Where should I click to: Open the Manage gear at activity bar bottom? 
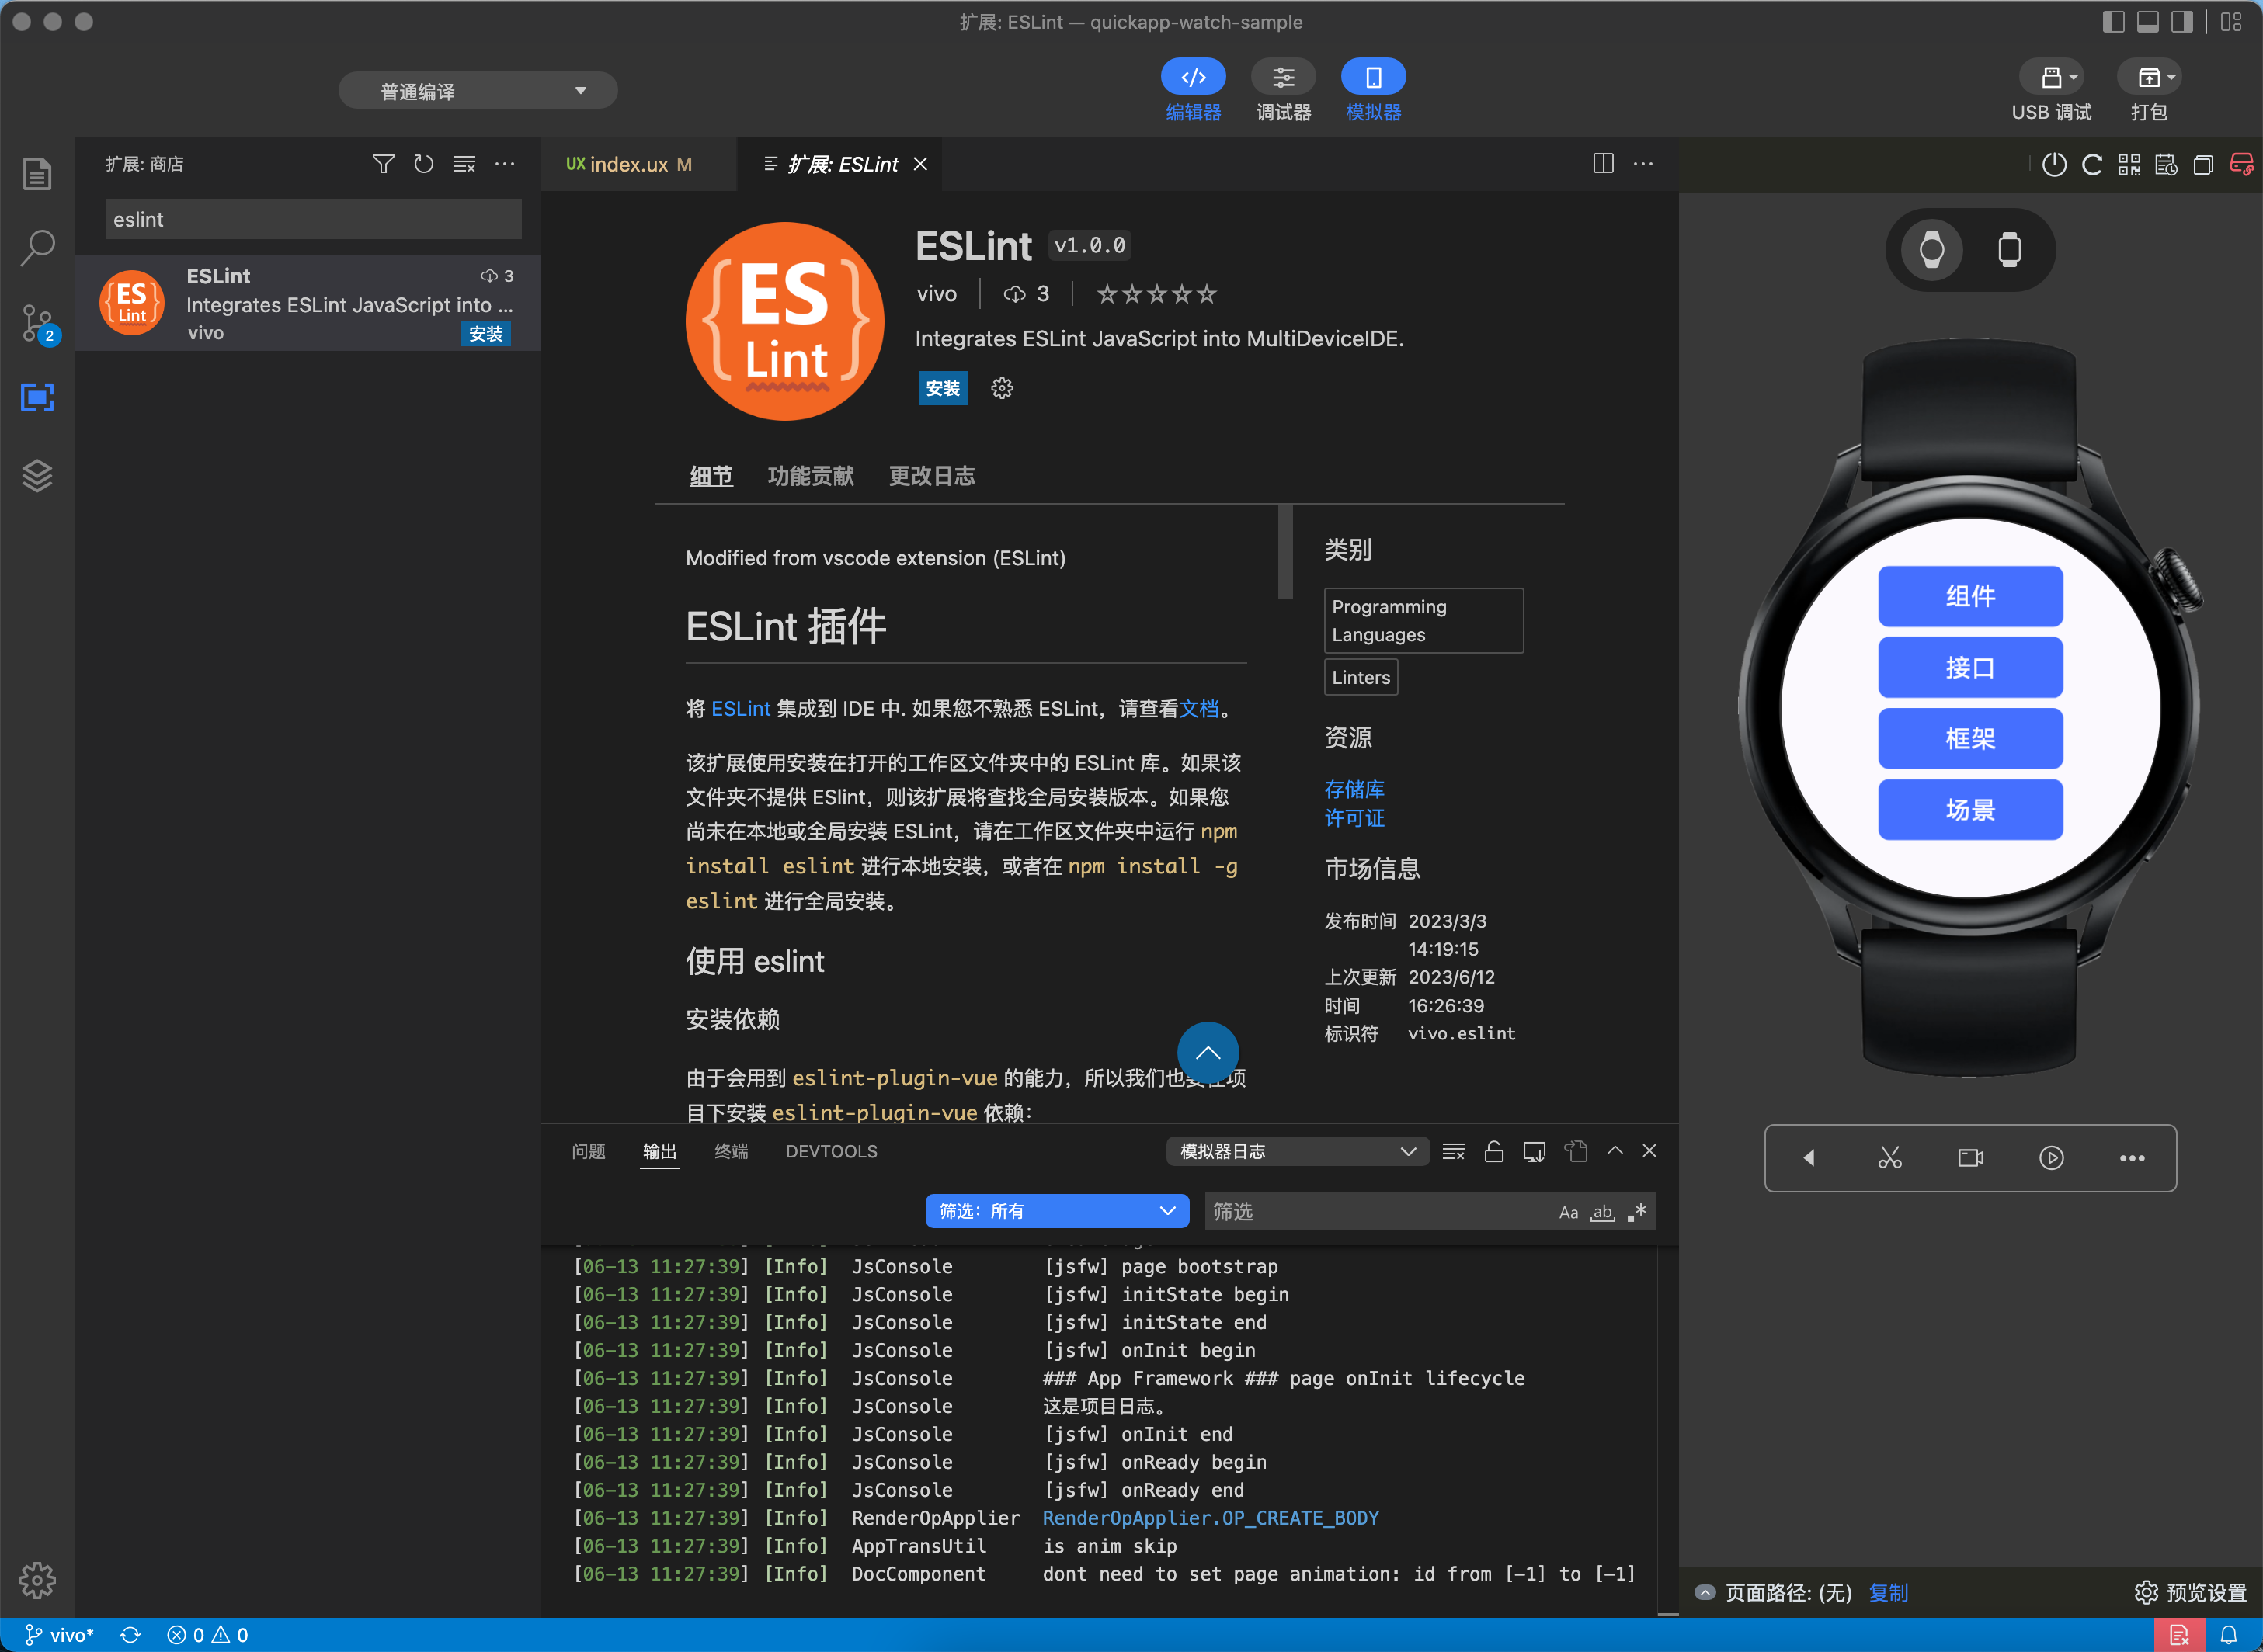point(37,1580)
